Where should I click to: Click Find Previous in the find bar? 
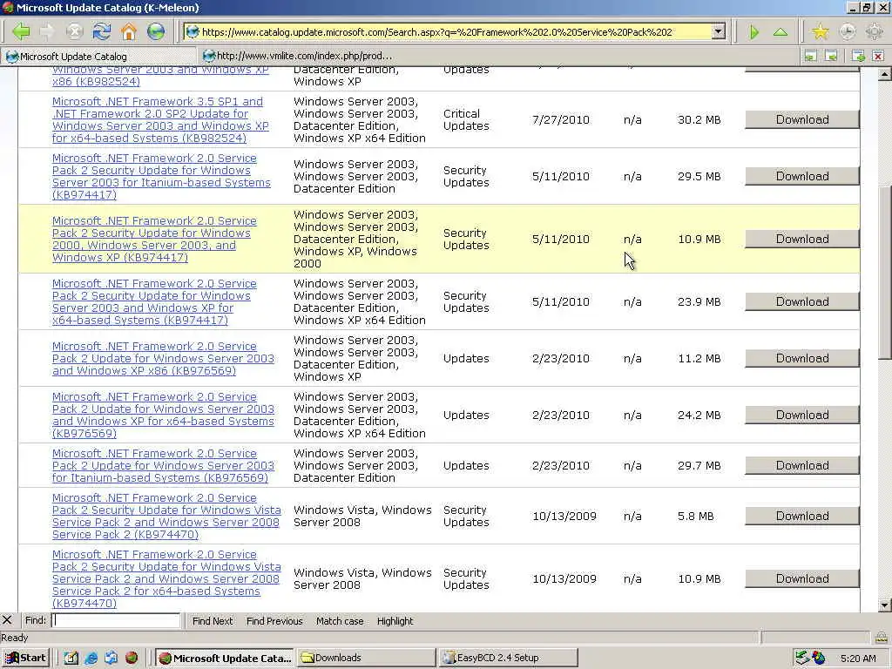274,621
